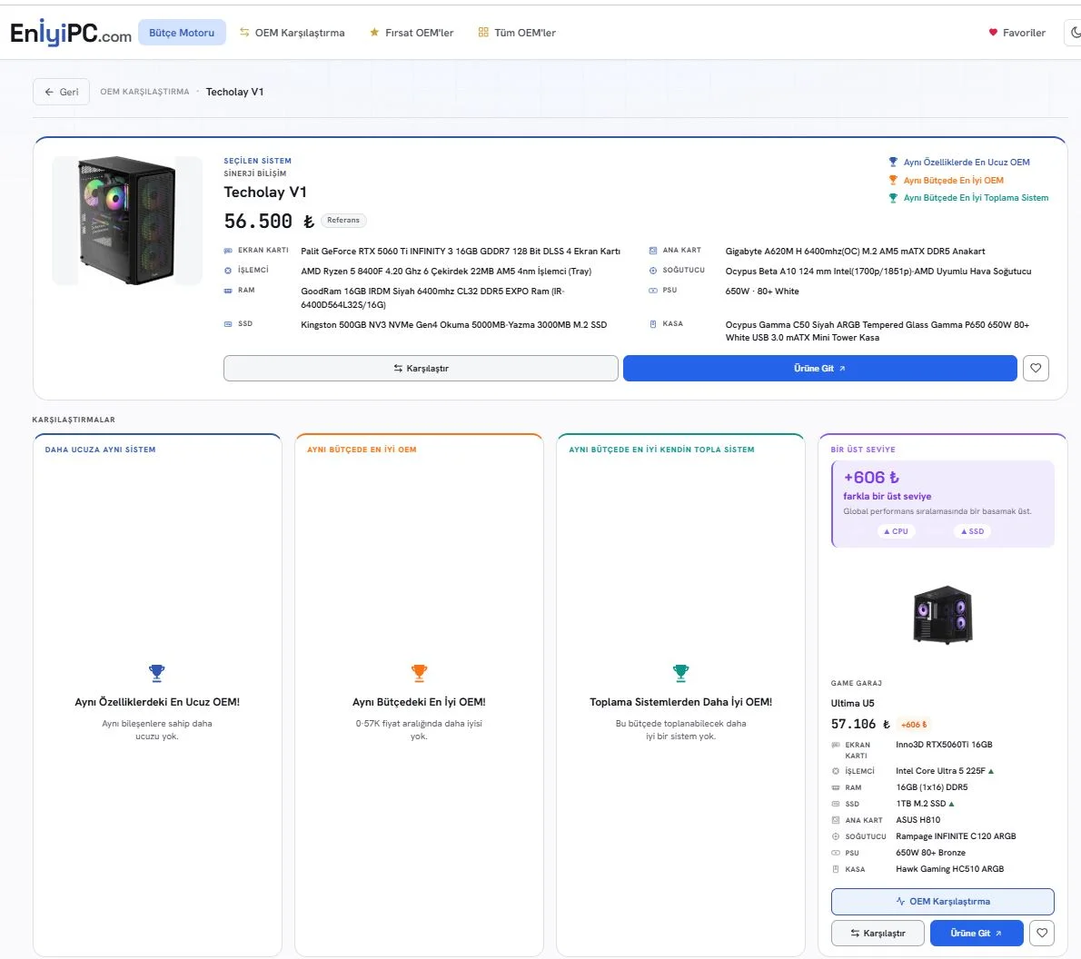
Task: Click trophy icon beside En İyi Toplama Sistem
Action: click(893, 198)
